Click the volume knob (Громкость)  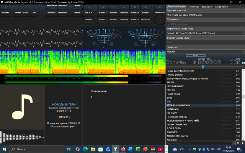[x=160, y=20]
